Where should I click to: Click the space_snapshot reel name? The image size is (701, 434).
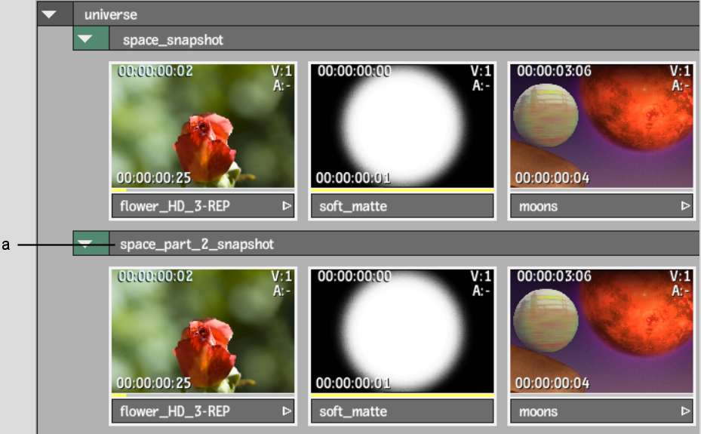(x=173, y=39)
